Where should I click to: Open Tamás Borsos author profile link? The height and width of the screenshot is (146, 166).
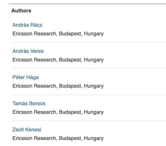pyautogui.click(x=29, y=103)
